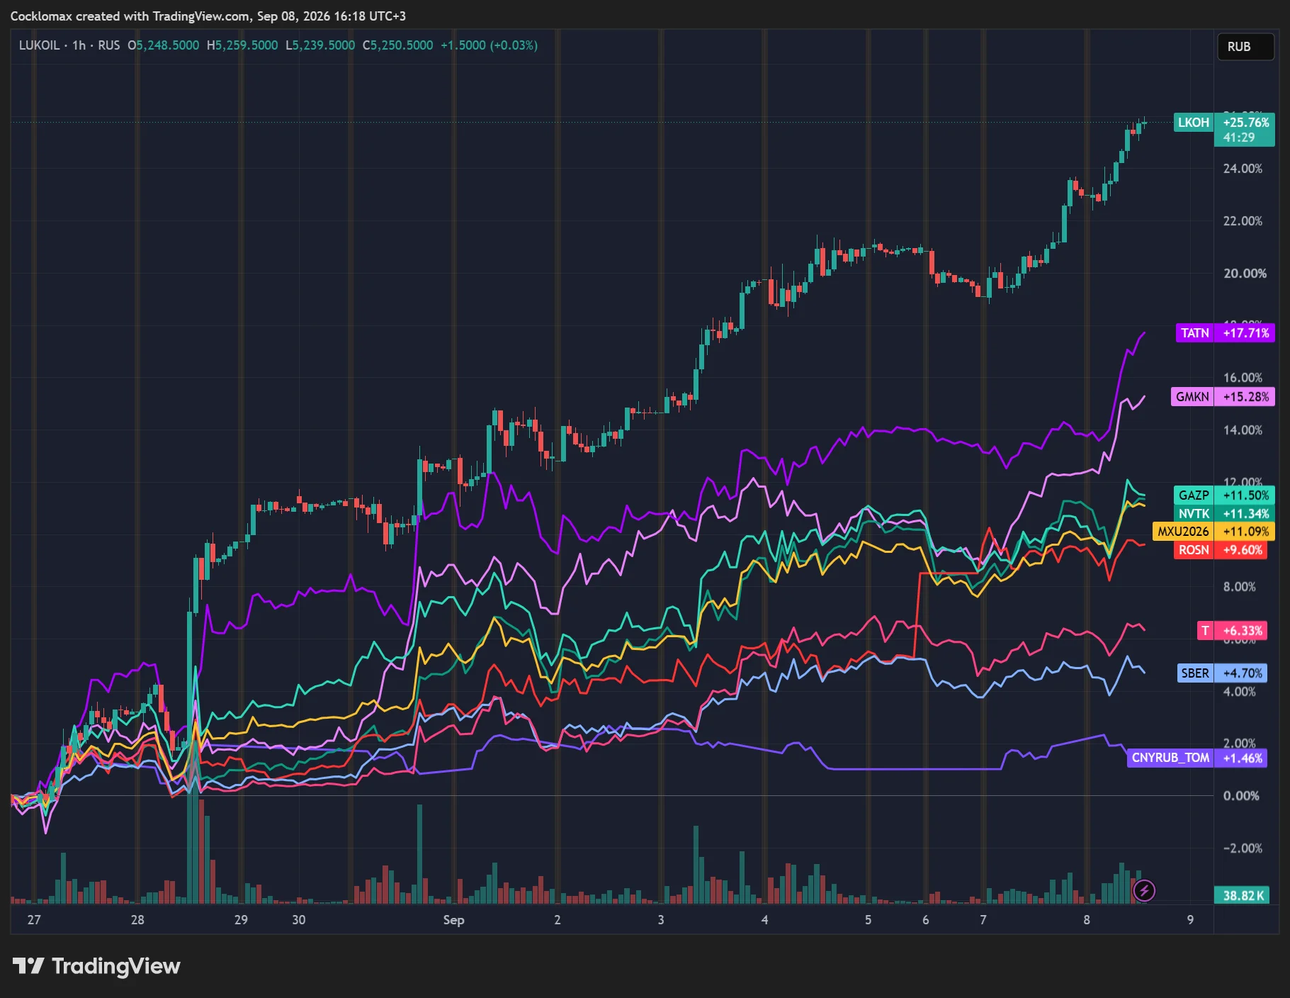Screen dimensions: 1290x998
Task: Click the +15.28% value tag
Action: pyautogui.click(x=1245, y=397)
